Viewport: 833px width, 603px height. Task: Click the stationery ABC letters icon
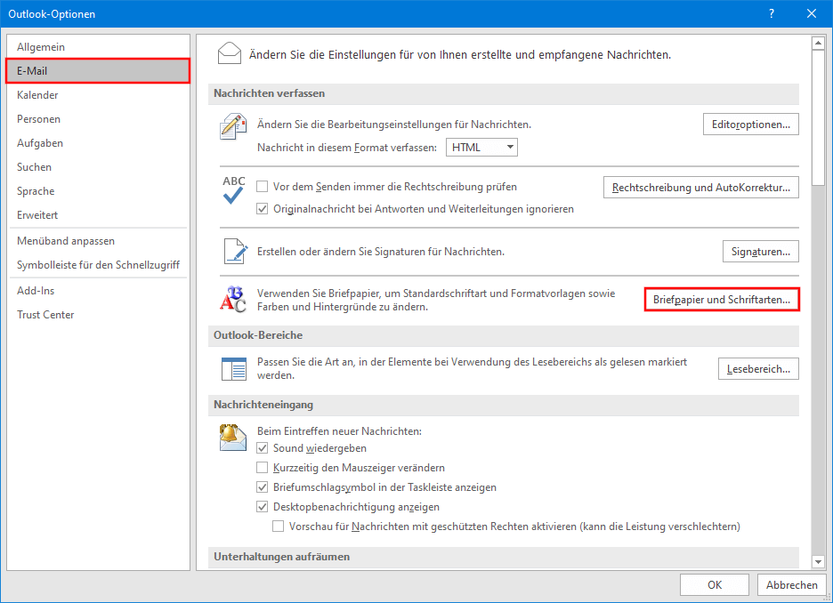[x=233, y=300]
